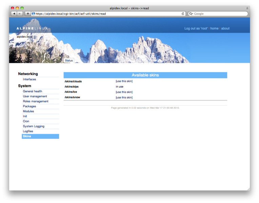Screen dimensions: 259x203
Task: Open Roles management page
Action: coord(36,101)
